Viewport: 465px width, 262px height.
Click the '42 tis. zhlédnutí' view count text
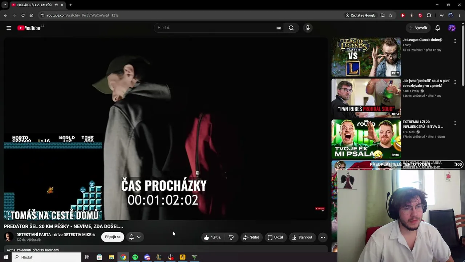click(19, 250)
